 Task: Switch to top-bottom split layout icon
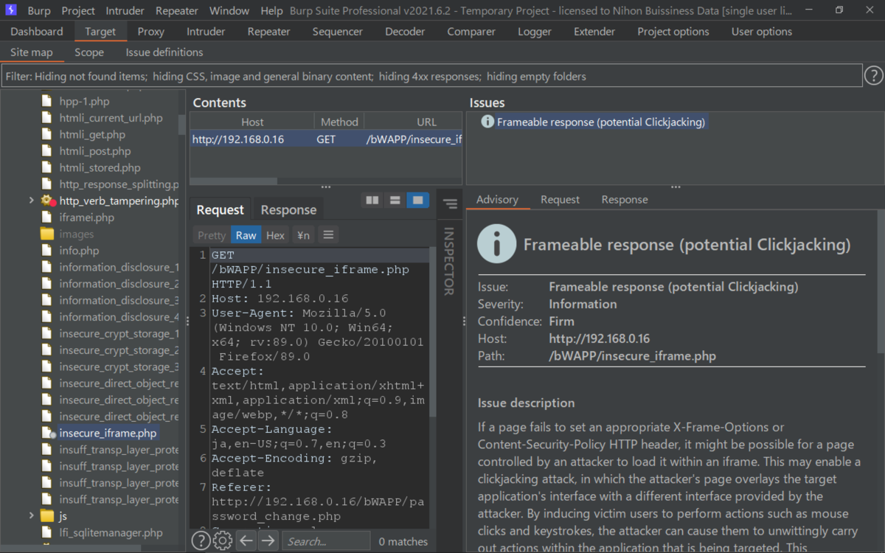click(x=395, y=200)
